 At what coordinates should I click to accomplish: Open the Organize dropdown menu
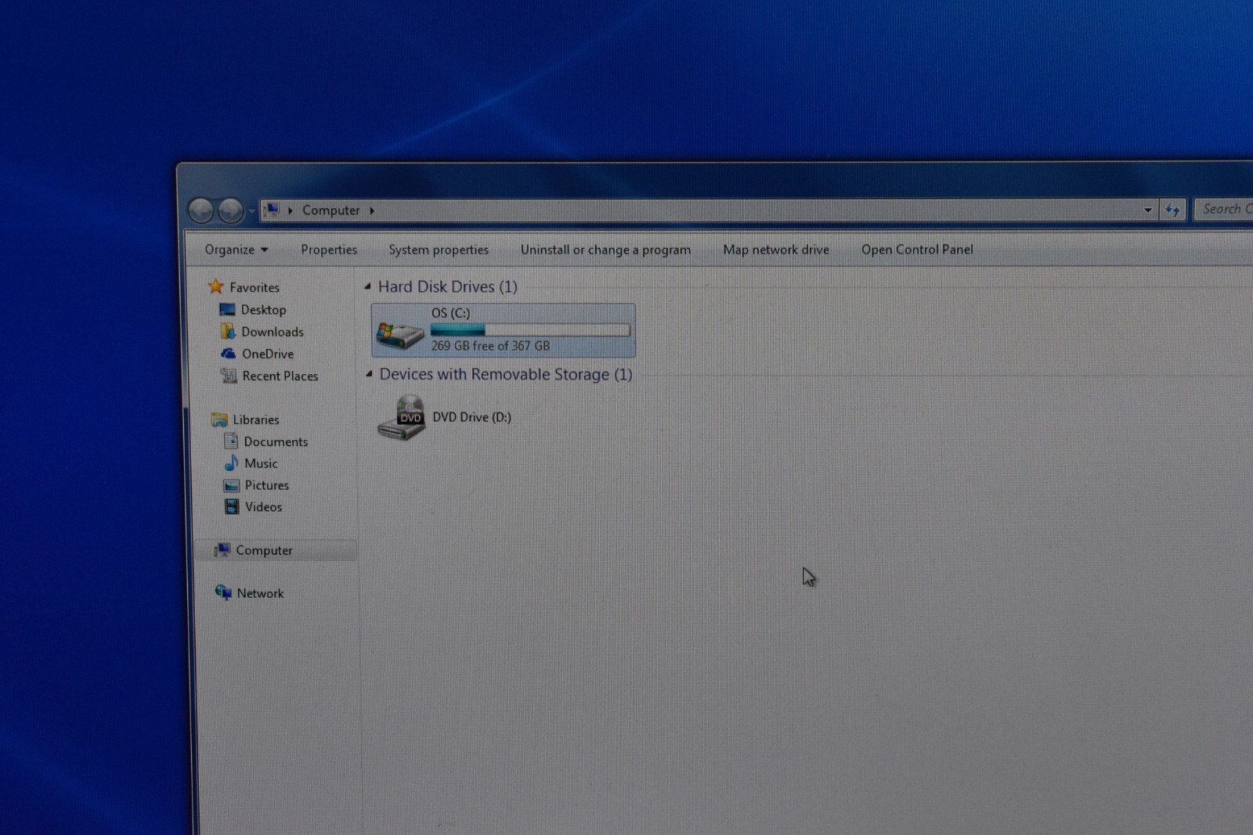[x=236, y=250]
